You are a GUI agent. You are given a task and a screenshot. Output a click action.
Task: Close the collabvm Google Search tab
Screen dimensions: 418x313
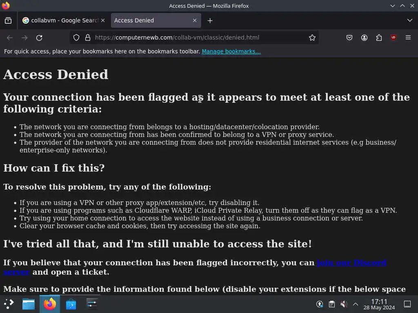(103, 20)
